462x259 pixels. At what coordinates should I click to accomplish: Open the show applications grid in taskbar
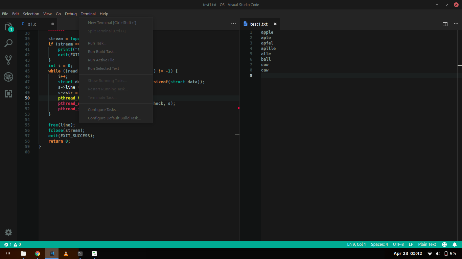8,254
